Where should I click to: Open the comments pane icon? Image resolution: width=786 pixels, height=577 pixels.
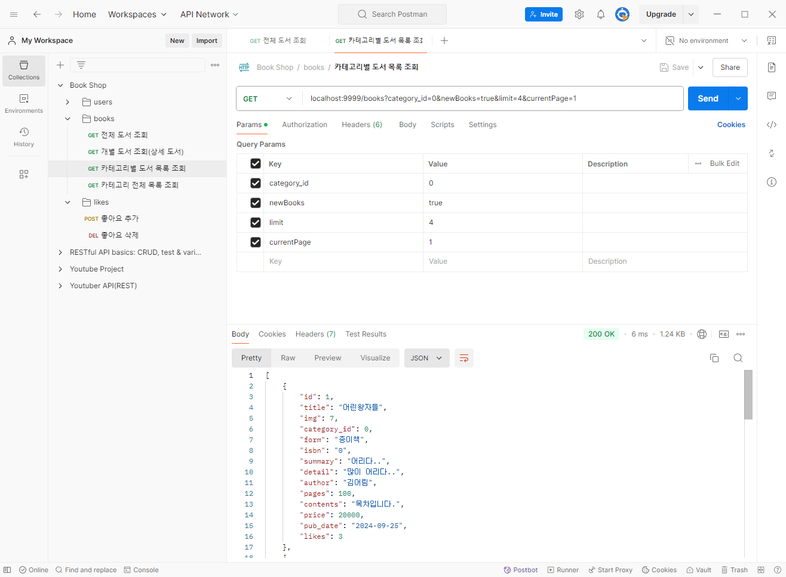pyautogui.click(x=772, y=96)
